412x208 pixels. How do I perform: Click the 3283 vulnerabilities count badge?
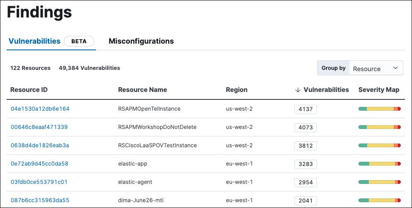tap(306, 164)
